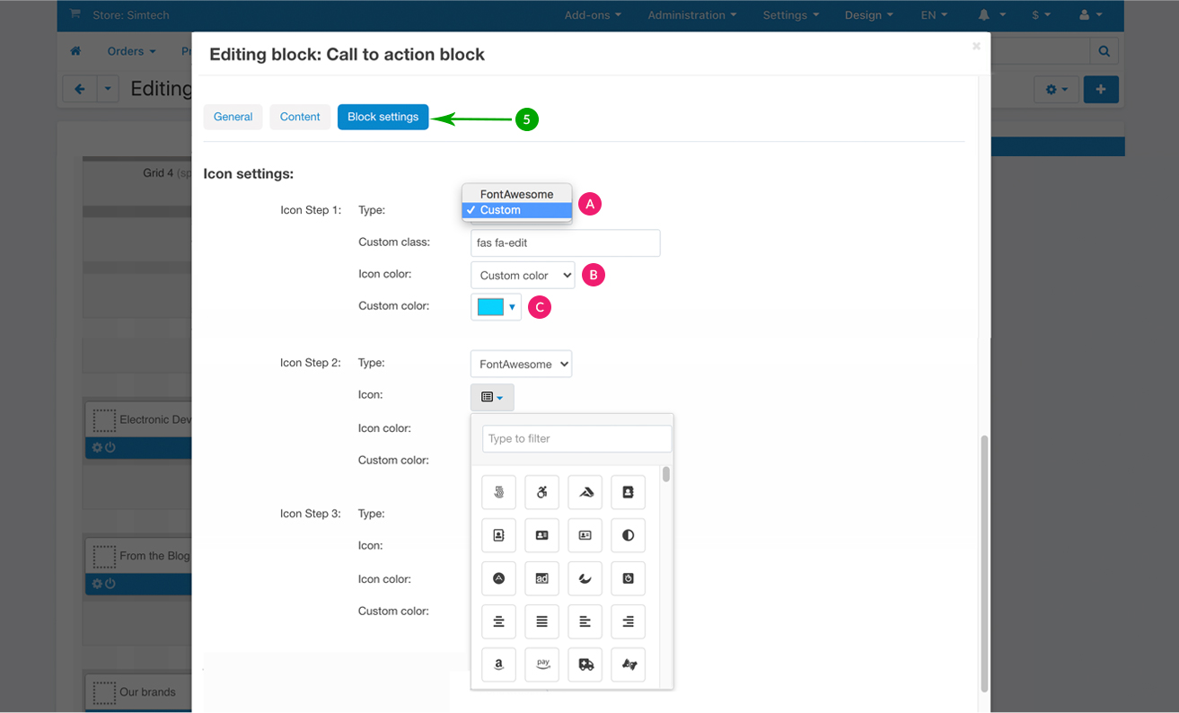Open the Content tab
1179x713 pixels.
click(x=300, y=117)
